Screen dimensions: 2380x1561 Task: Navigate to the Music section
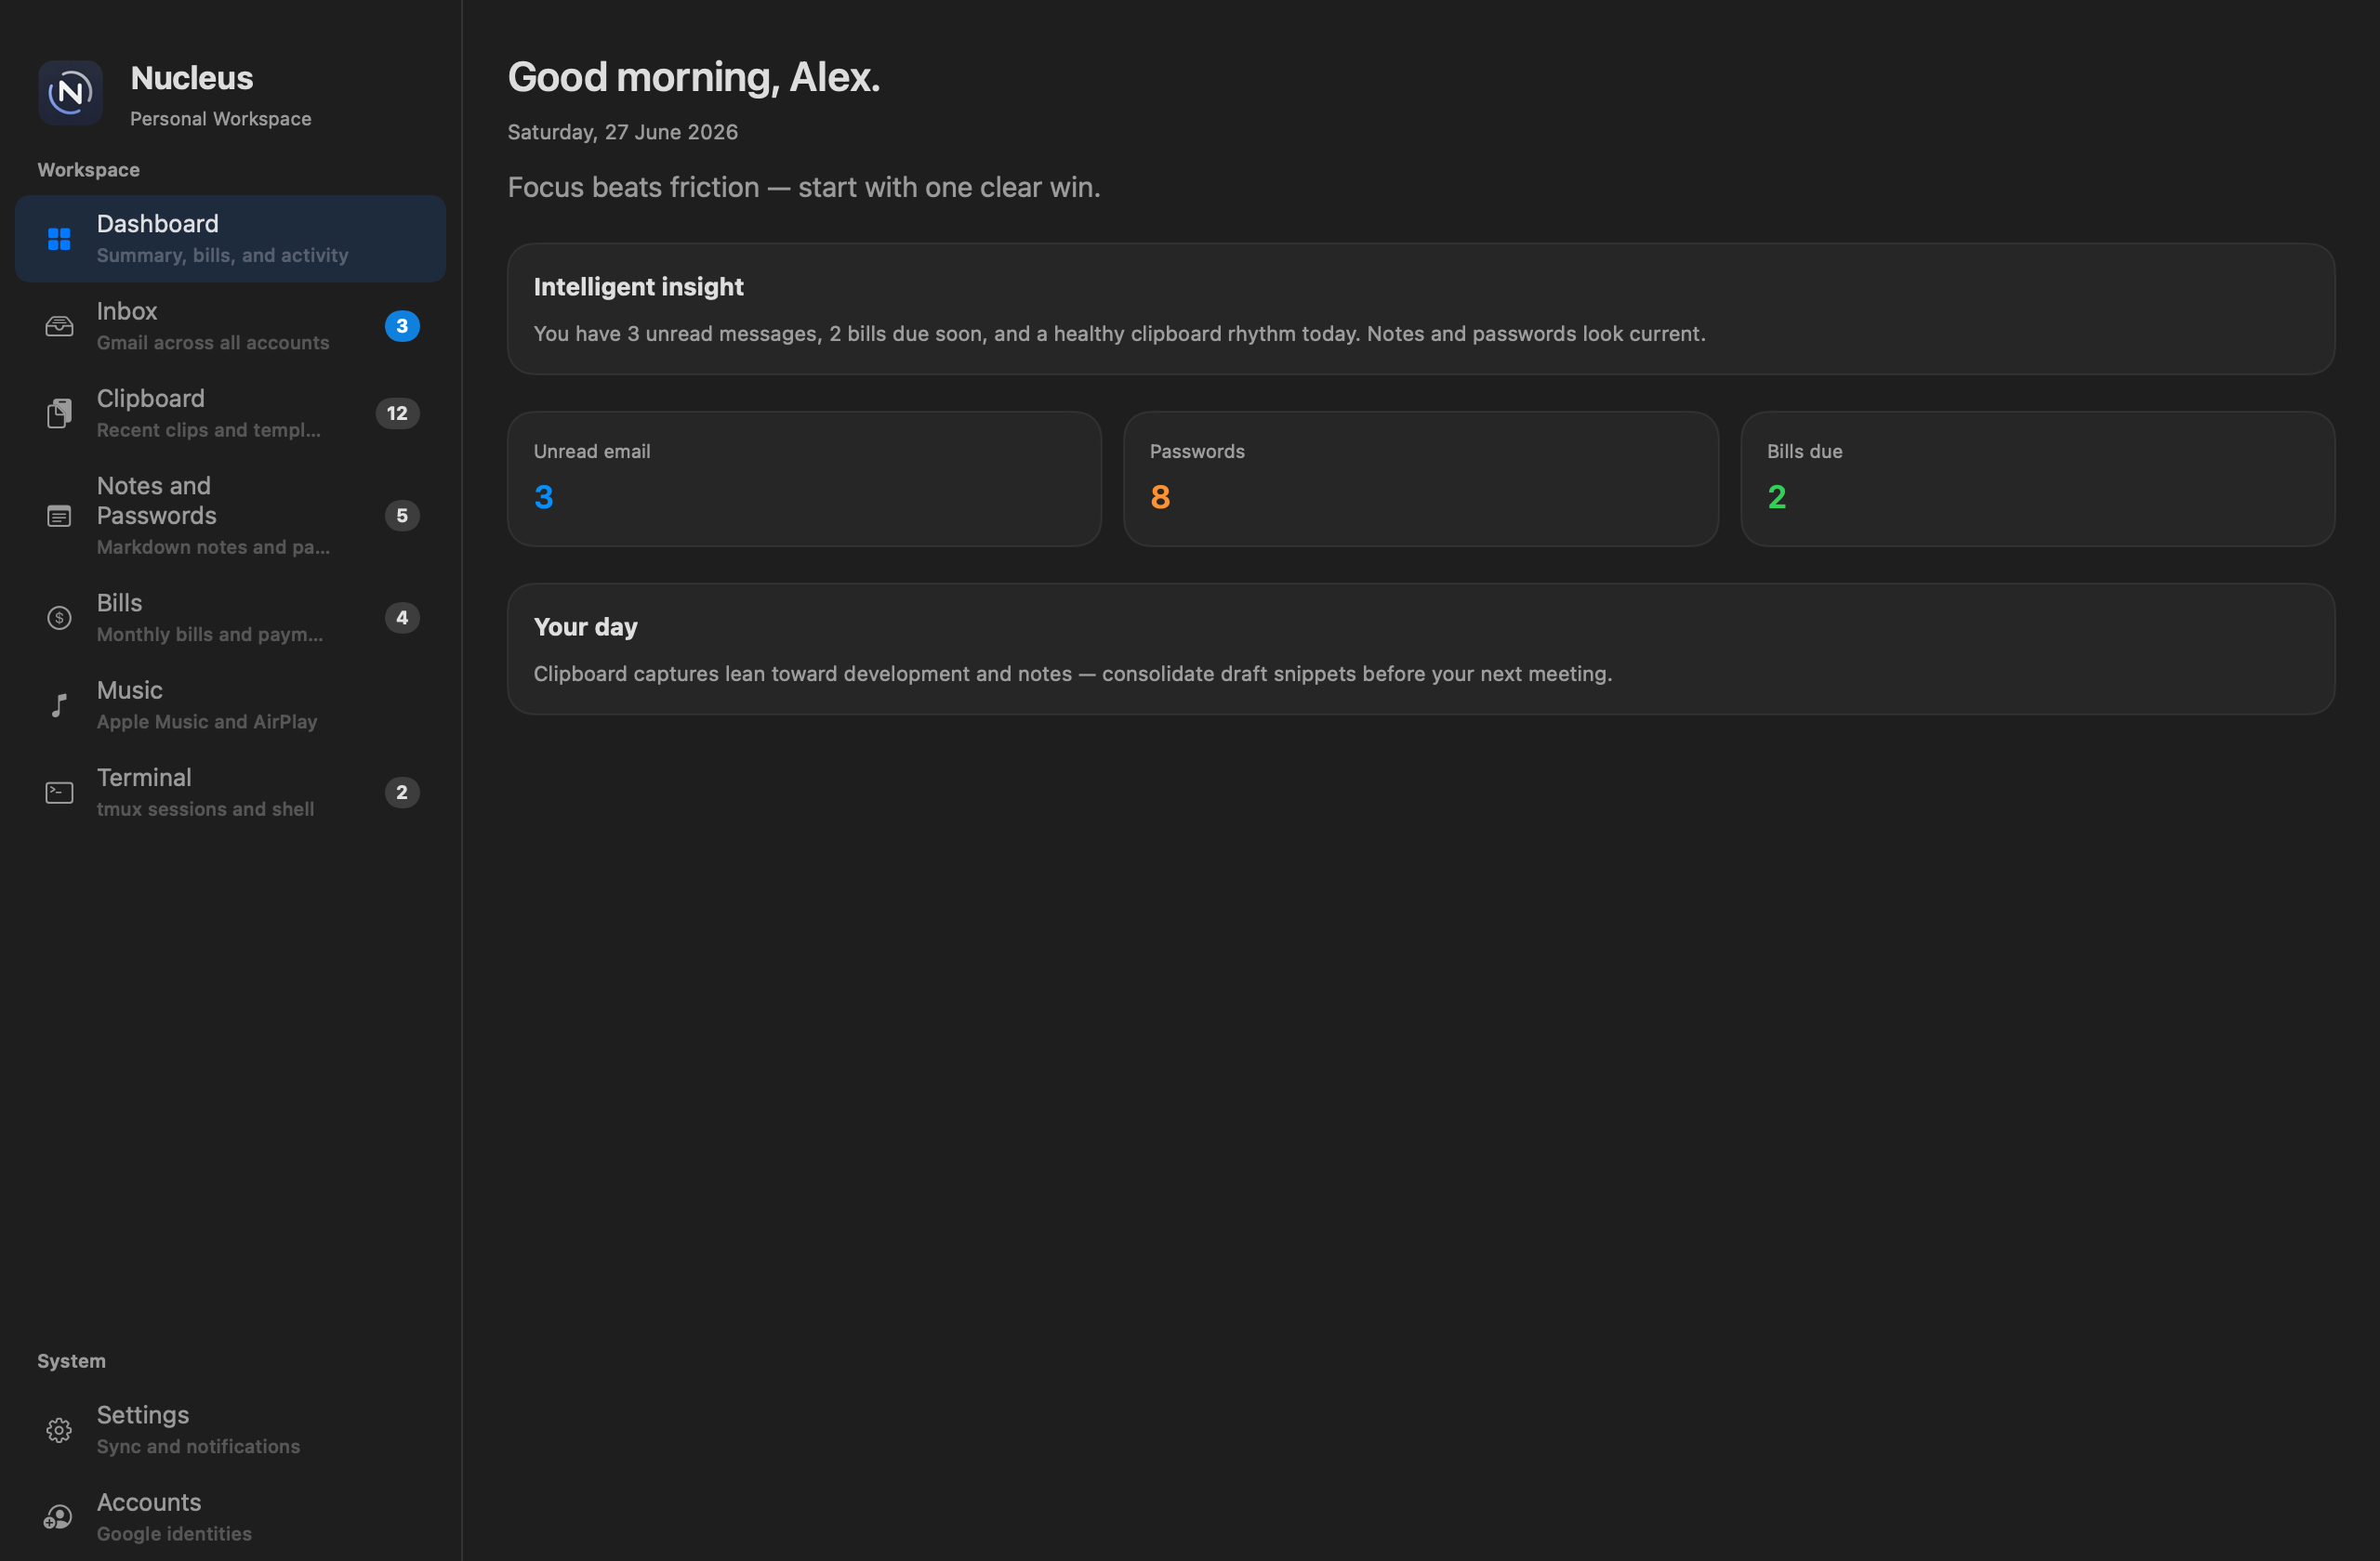click(x=231, y=705)
